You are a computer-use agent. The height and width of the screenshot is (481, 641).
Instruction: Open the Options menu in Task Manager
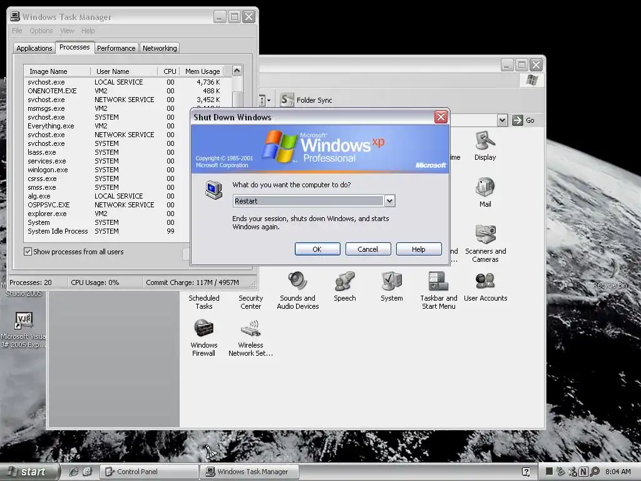tap(41, 31)
